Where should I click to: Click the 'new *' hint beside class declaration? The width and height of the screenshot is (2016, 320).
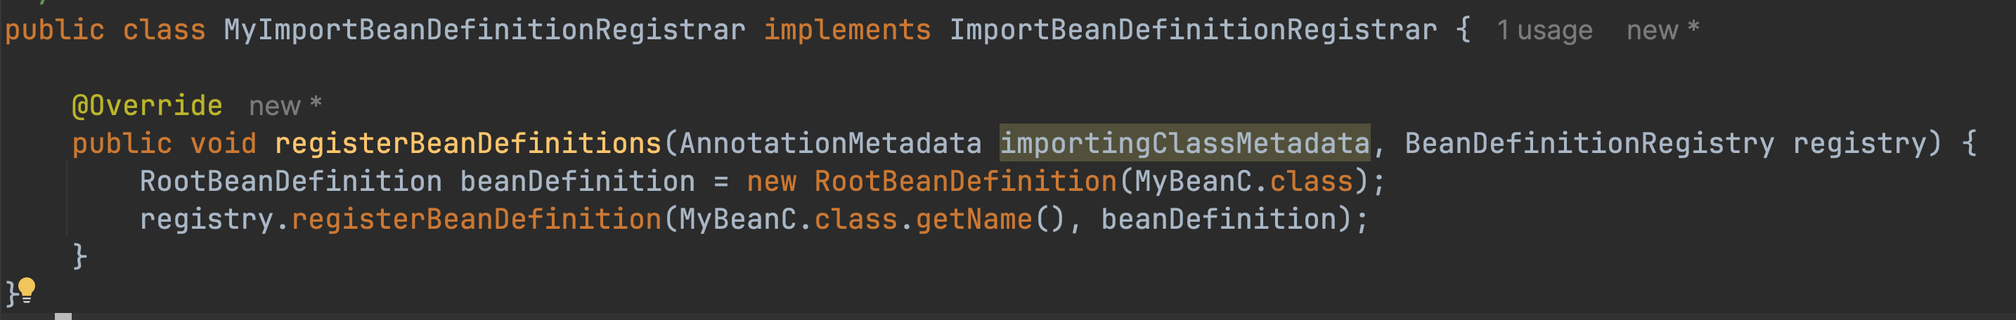pos(1662,30)
